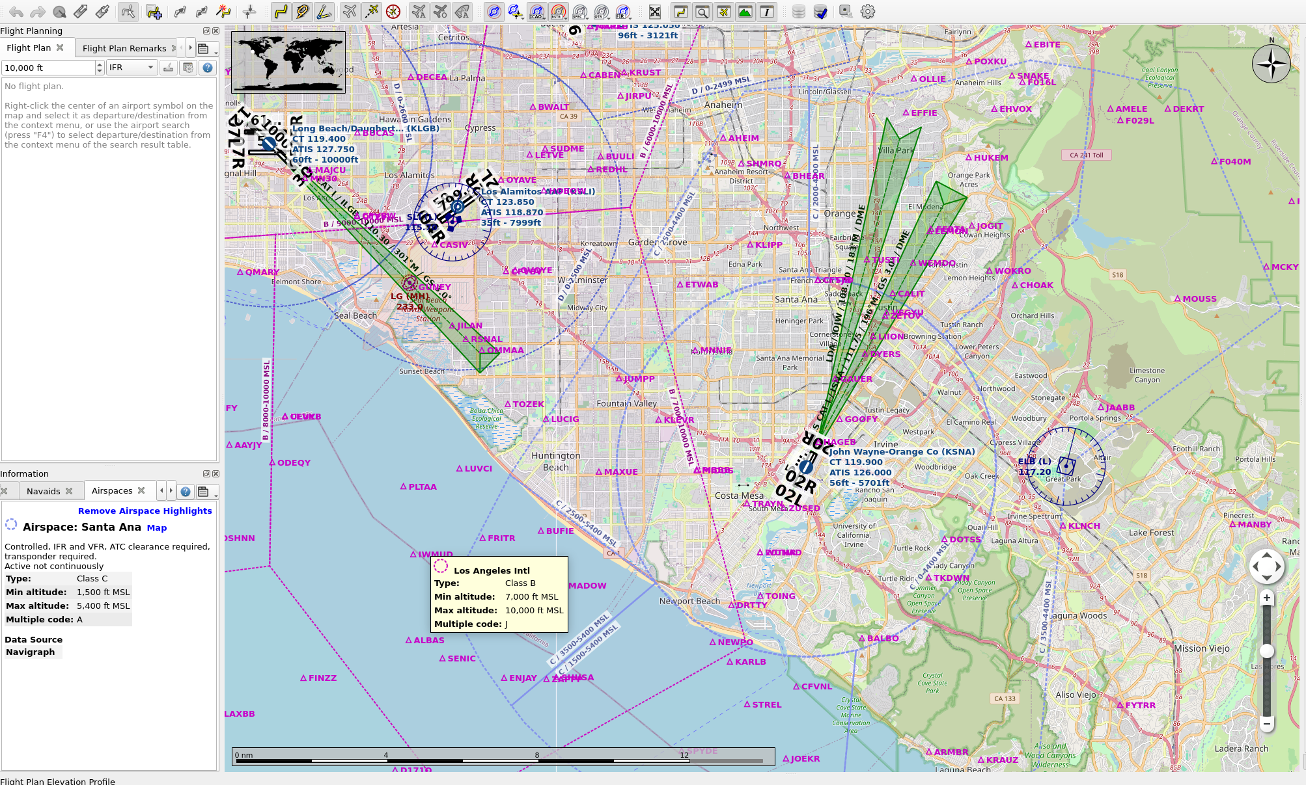This screenshot has width=1306, height=785.
Task: Click the database with blue checkmark icon
Action: point(820,12)
